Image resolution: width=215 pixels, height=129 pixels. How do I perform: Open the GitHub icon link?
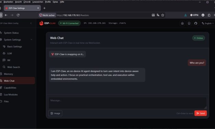[196, 23]
